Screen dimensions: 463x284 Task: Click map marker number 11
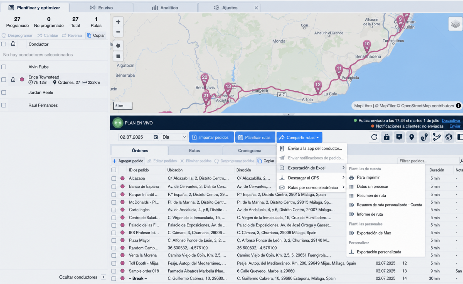pyautogui.click(x=339, y=70)
